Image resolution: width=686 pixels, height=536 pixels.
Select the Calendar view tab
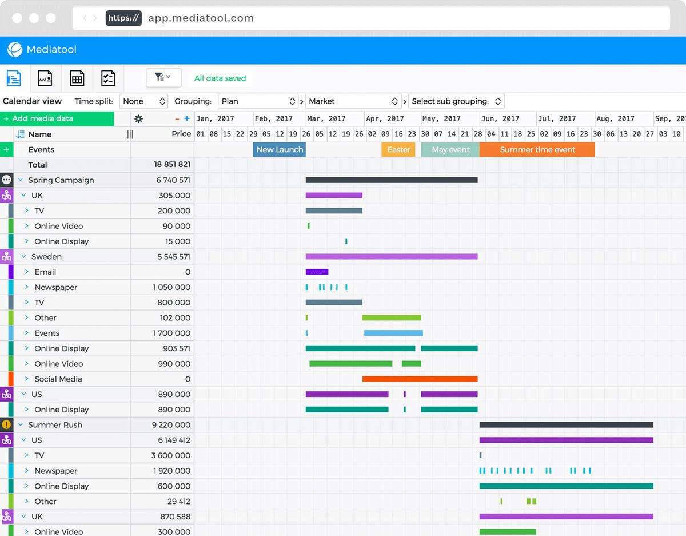click(x=32, y=101)
